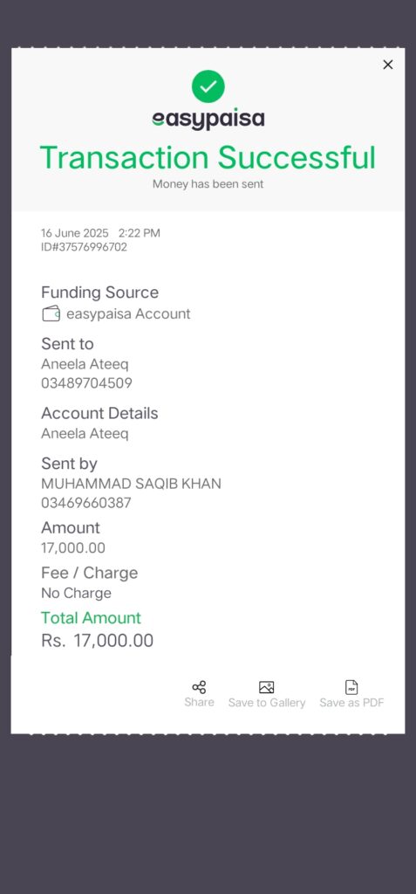Viewport: 416px width, 894px height.
Task: Click the wallet icon beside easypaisa Account
Action: click(x=51, y=313)
